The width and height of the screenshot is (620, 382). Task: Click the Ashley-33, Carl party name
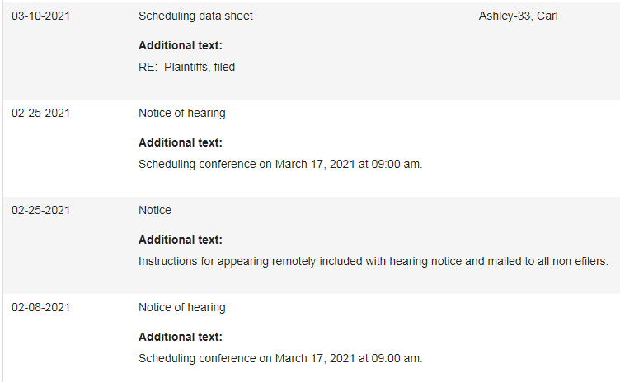[x=518, y=16]
